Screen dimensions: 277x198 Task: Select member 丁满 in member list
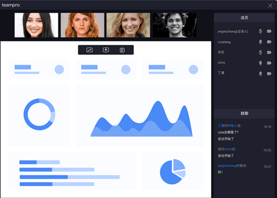221,73
